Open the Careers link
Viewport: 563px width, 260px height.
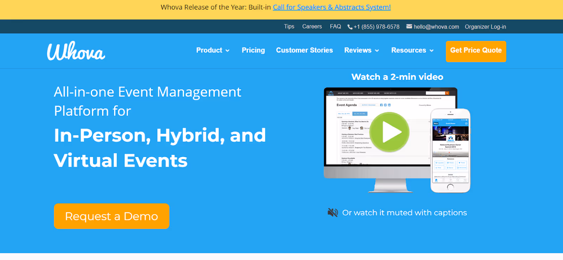pyautogui.click(x=312, y=26)
